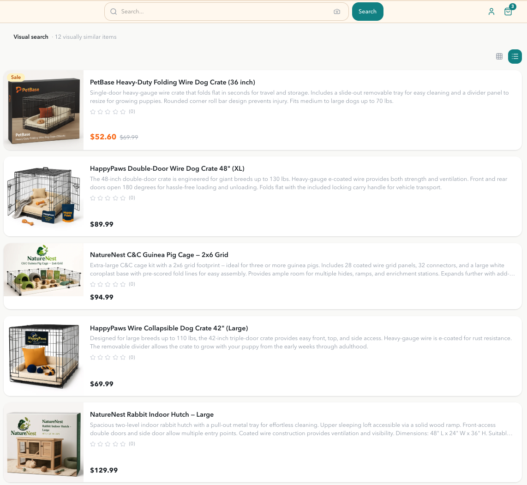Click the rabbit hutch description text
Image resolution: width=527 pixels, height=485 pixels.
(x=301, y=429)
